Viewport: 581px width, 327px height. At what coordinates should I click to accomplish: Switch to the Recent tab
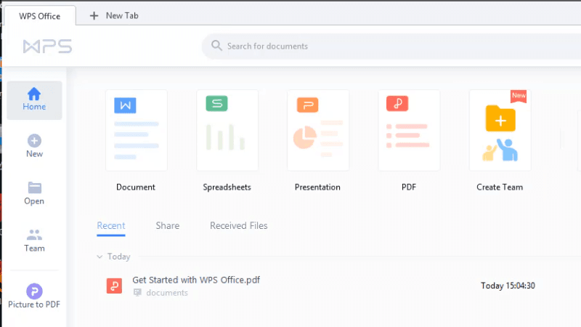click(111, 226)
